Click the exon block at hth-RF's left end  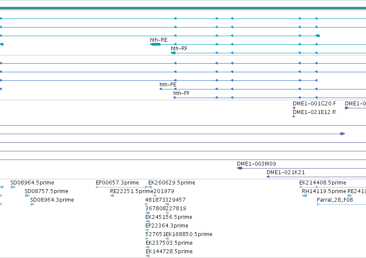pyautogui.click(x=173, y=53)
